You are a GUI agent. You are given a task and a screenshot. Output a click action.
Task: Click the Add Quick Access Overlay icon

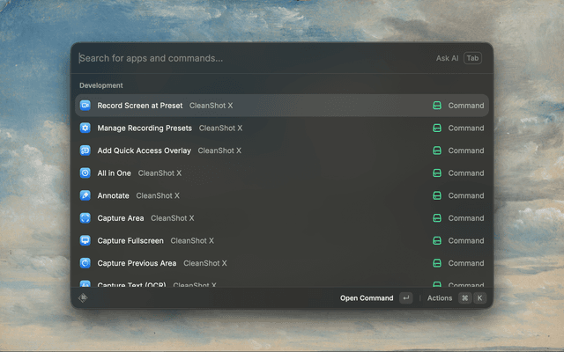tap(85, 150)
